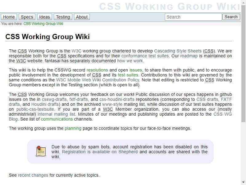This screenshot has width=246, height=185.
Task: Open the planning page link
Action: [x=73, y=128]
